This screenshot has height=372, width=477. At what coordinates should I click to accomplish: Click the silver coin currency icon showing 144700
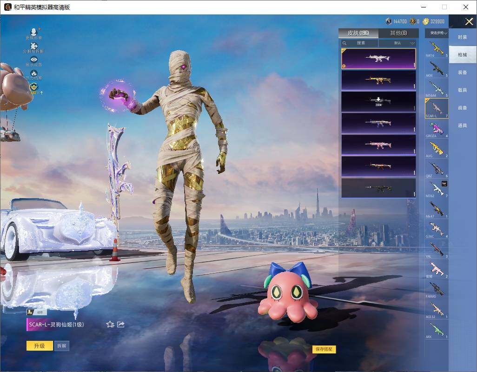click(389, 21)
